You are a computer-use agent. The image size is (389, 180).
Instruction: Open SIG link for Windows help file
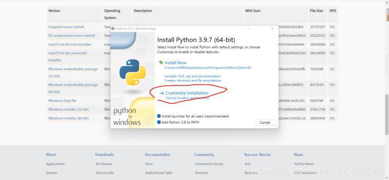332,101
